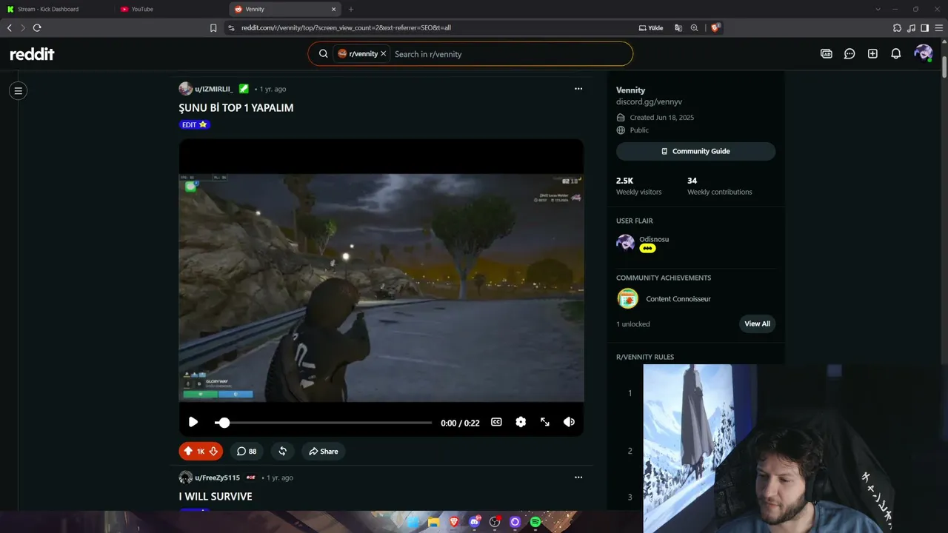Open options menu for ŞUNU Bİ TOP 1 YAPALIM post
This screenshot has height=533, width=948.
tap(578, 89)
